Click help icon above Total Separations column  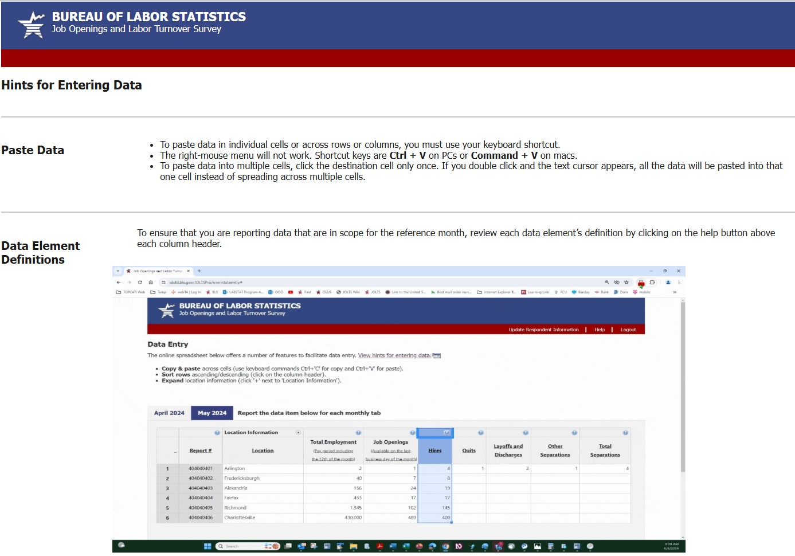tap(625, 433)
